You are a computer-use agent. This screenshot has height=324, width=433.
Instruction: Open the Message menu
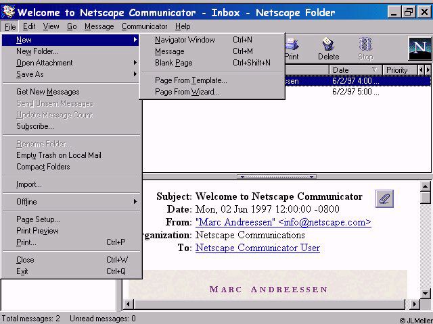pyautogui.click(x=99, y=26)
